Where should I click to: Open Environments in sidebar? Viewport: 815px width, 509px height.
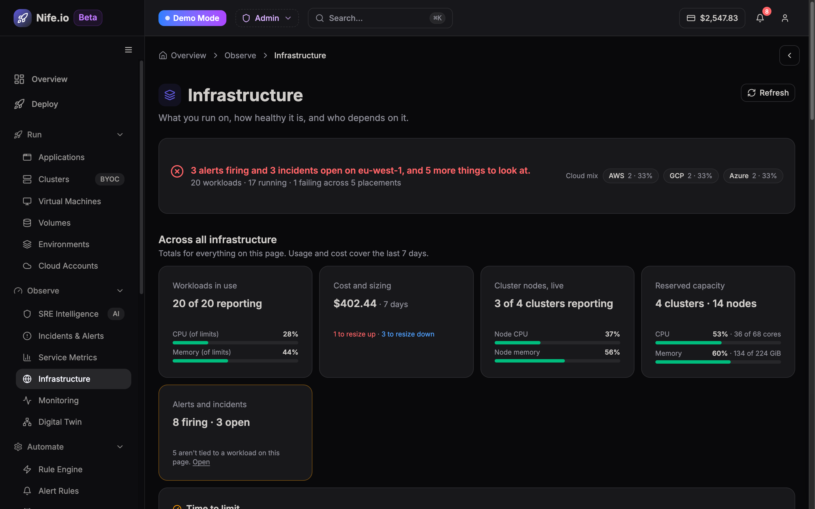tap(73, 244)
